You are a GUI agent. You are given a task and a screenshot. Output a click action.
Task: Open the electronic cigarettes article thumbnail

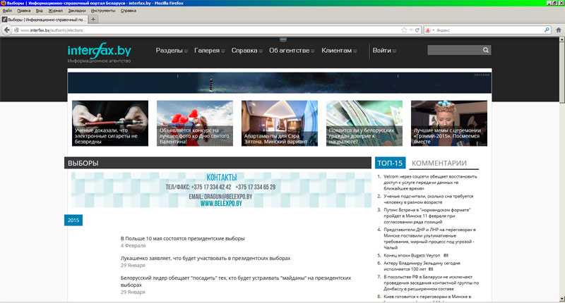pos(110,123)
